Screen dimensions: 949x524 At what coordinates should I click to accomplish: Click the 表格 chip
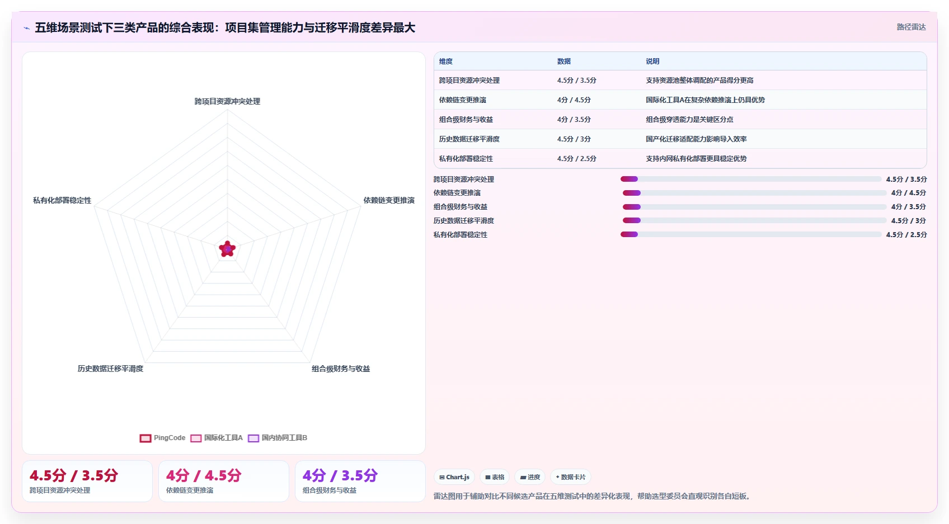pos(495,477)
